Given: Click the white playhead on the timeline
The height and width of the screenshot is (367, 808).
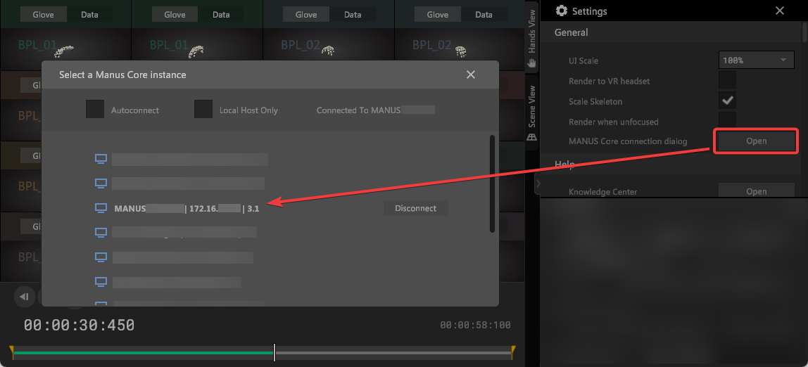Looking at the screenshot, I should point(274,352).
